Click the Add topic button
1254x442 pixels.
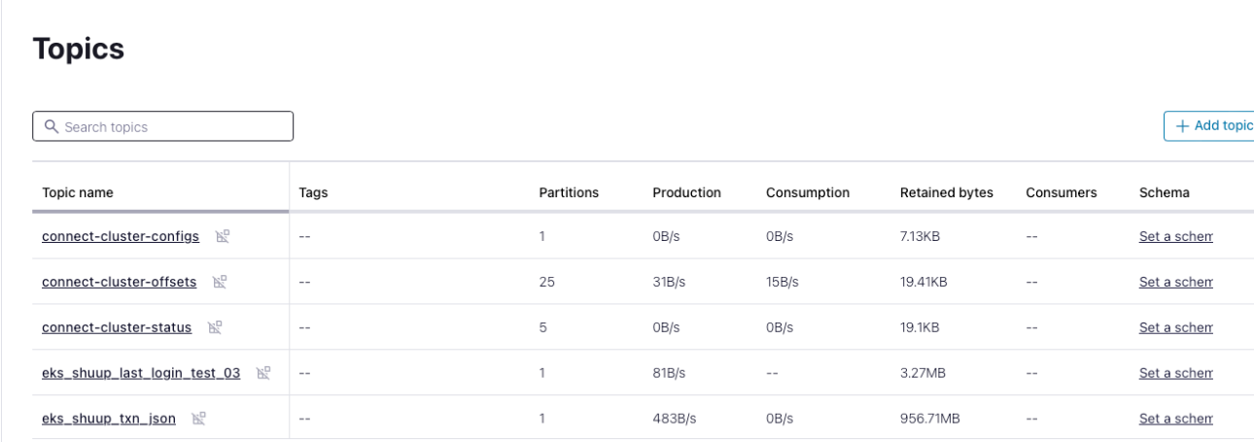(x=1208, y=126)
